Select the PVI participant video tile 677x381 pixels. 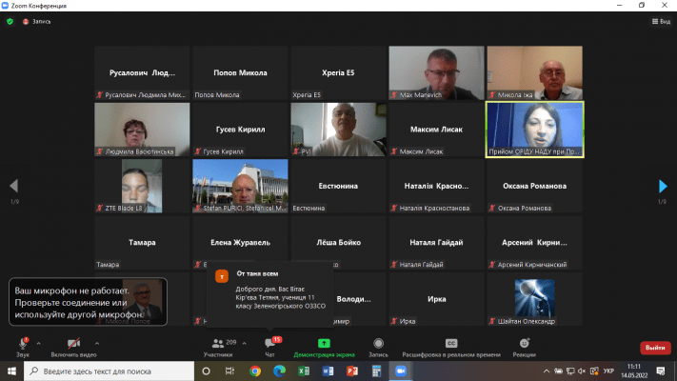(x=338, y=130)
